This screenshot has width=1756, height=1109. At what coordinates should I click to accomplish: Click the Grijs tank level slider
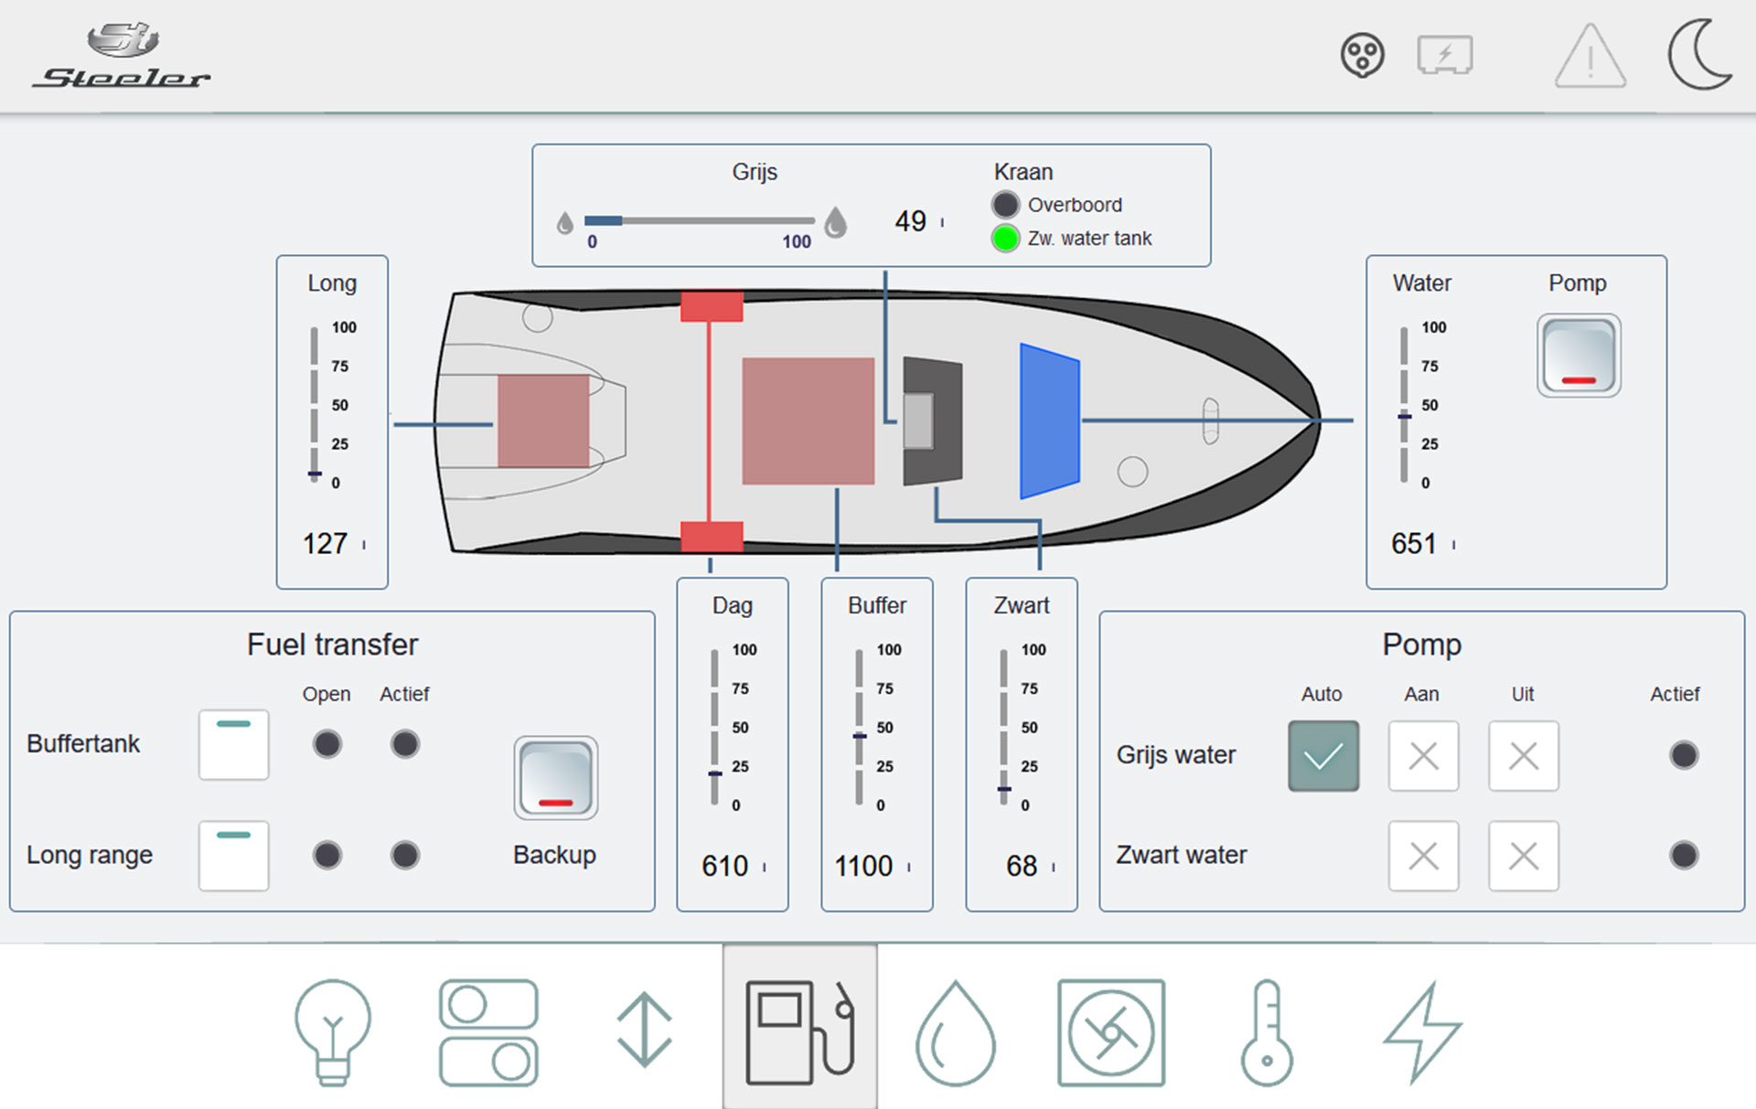[x=700, y=220]
